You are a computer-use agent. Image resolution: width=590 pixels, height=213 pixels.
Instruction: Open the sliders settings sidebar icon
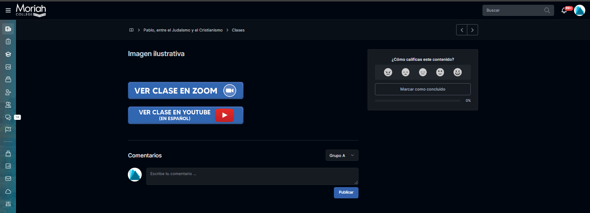[x=8, y=204]
